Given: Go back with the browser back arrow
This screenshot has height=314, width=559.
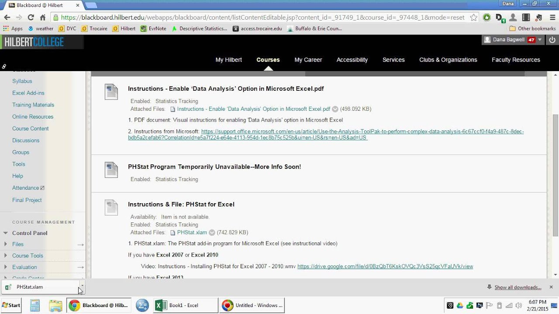Looking at the screenshot, I should 7,17.
